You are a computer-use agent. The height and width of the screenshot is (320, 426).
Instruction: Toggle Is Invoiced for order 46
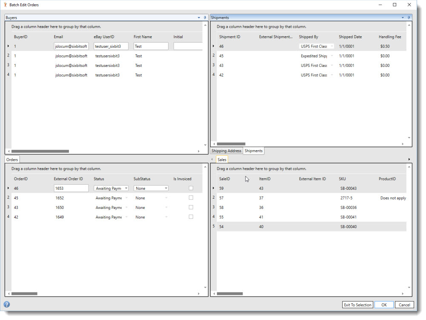click(191, 188)
